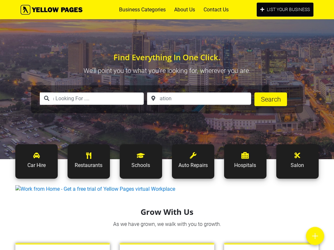
Task: Open Auto Repairs via wrench icon
Action: [193, 156]
